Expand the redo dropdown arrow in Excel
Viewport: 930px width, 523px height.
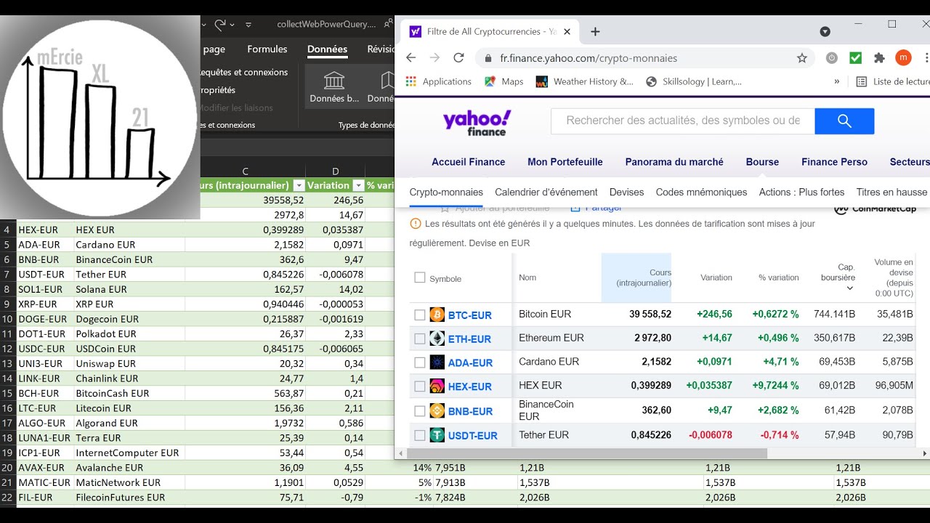pos(232,24)
